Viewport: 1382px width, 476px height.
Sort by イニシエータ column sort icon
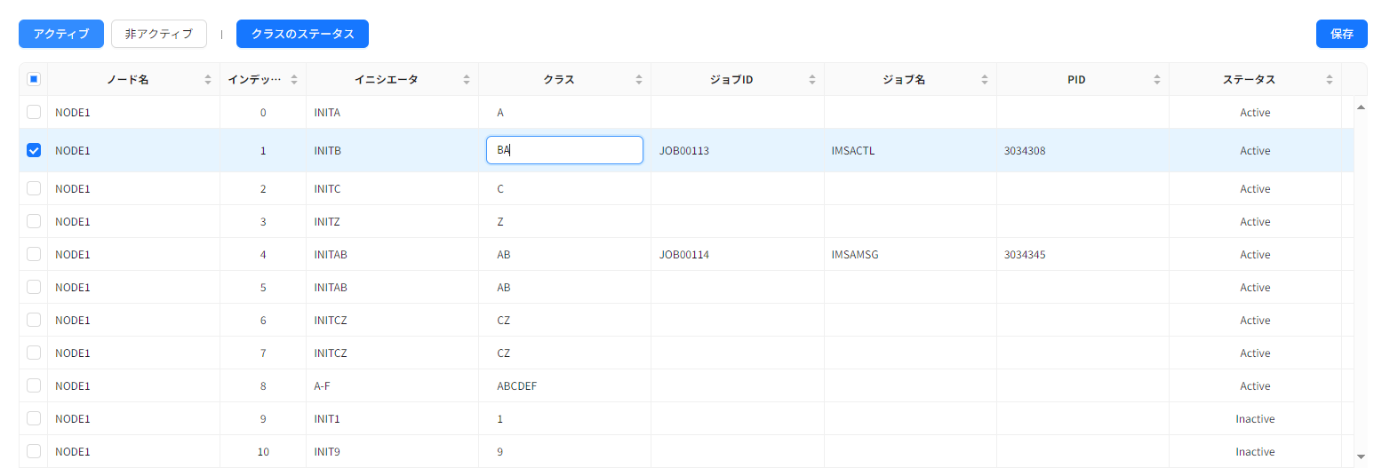(x=467, y=80)
